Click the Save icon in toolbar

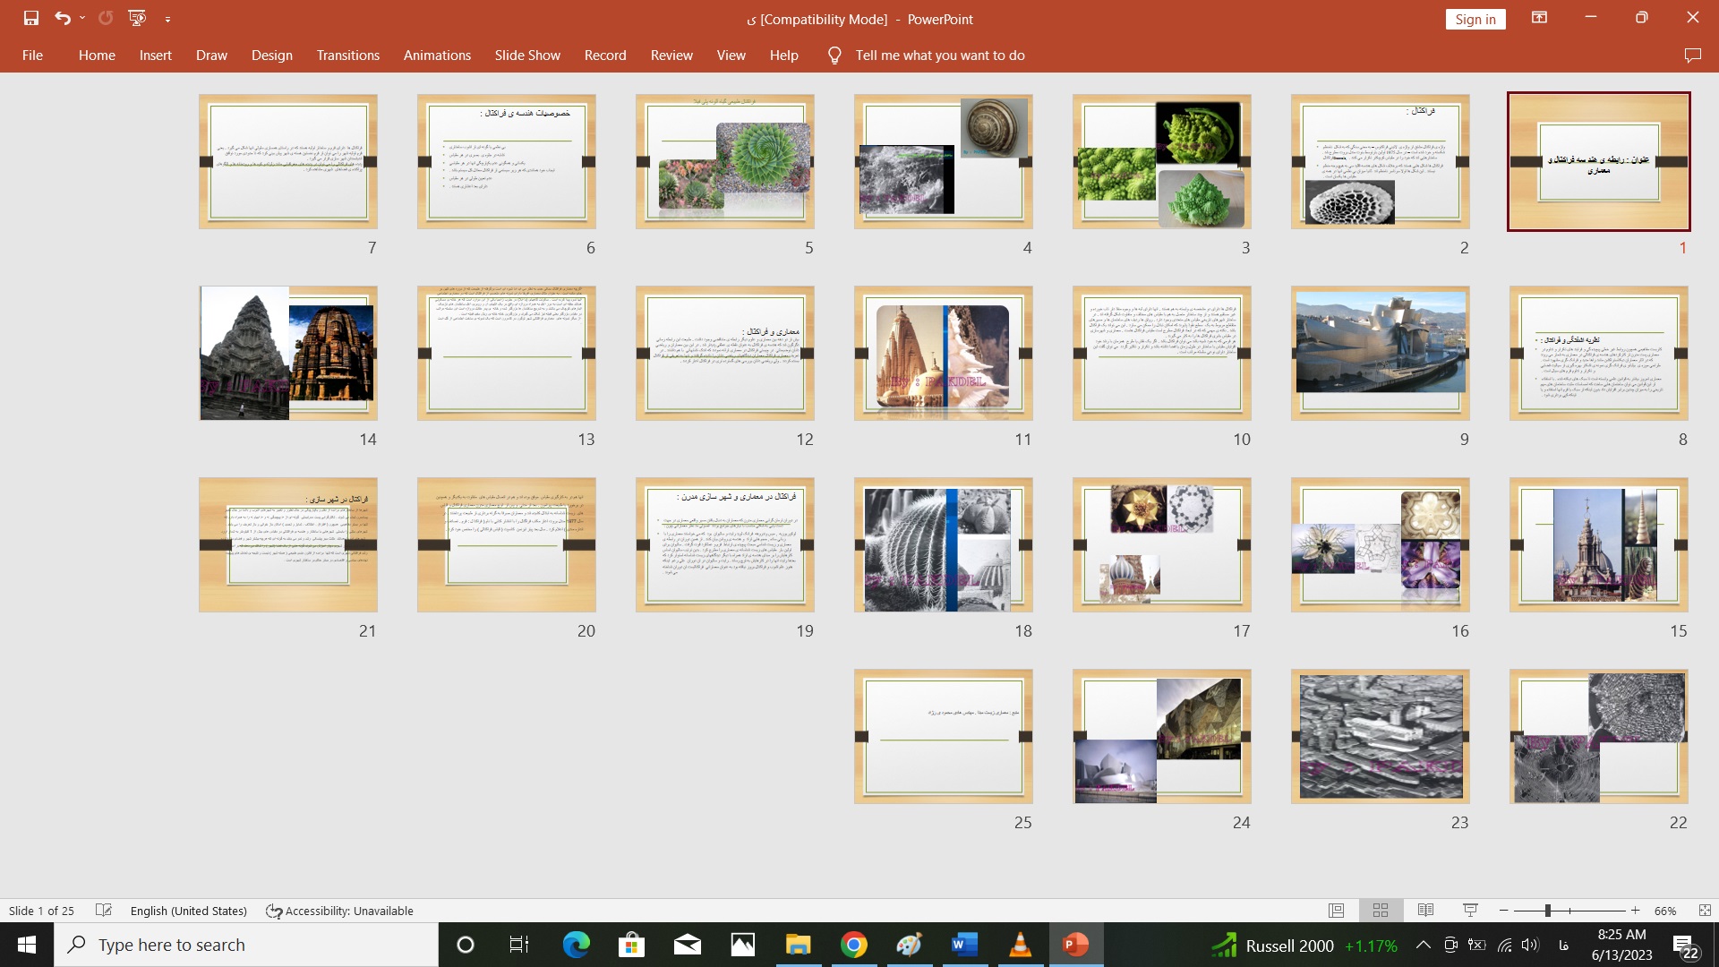pos(29,18)
